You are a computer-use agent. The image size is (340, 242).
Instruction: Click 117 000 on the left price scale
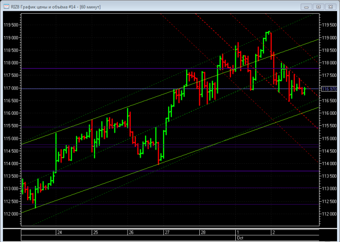pos(11,88)
